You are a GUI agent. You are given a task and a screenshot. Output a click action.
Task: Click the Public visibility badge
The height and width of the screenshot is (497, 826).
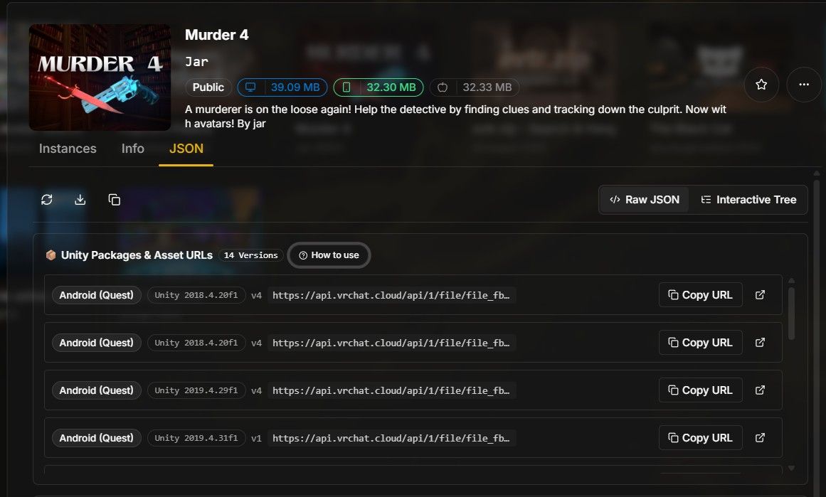click(208, 87)
